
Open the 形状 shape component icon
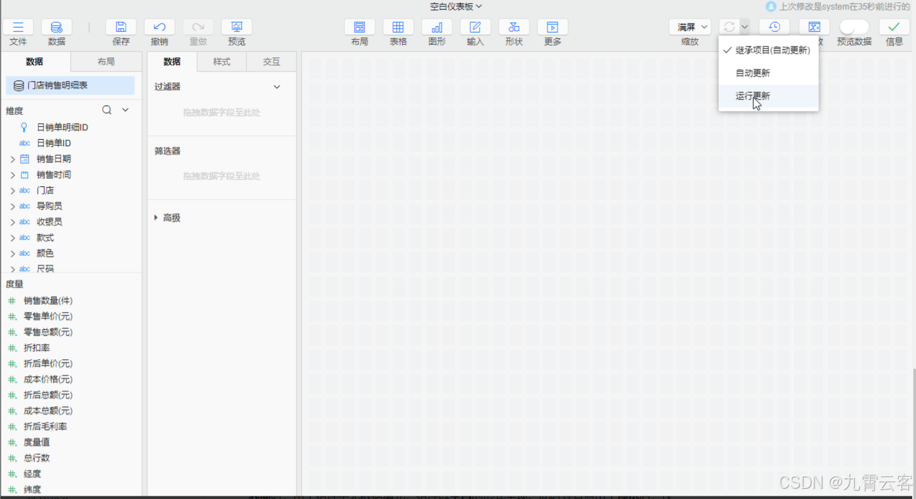click(514, 27)
